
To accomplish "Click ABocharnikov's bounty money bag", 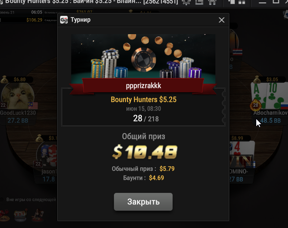I will click(257, 80).
